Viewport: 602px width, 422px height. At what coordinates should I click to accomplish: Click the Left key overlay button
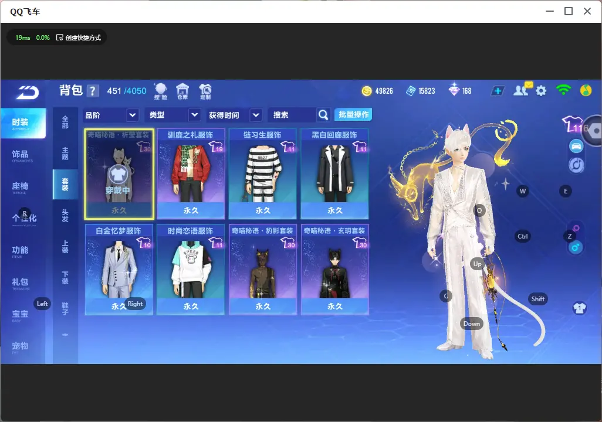point(42,304)
